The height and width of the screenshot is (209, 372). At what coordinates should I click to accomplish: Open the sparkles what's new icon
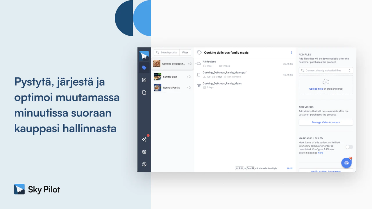tap(144, 140)
